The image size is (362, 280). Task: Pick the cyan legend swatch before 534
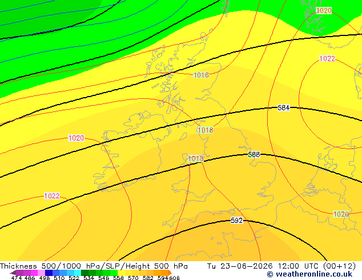pos(78,273)
